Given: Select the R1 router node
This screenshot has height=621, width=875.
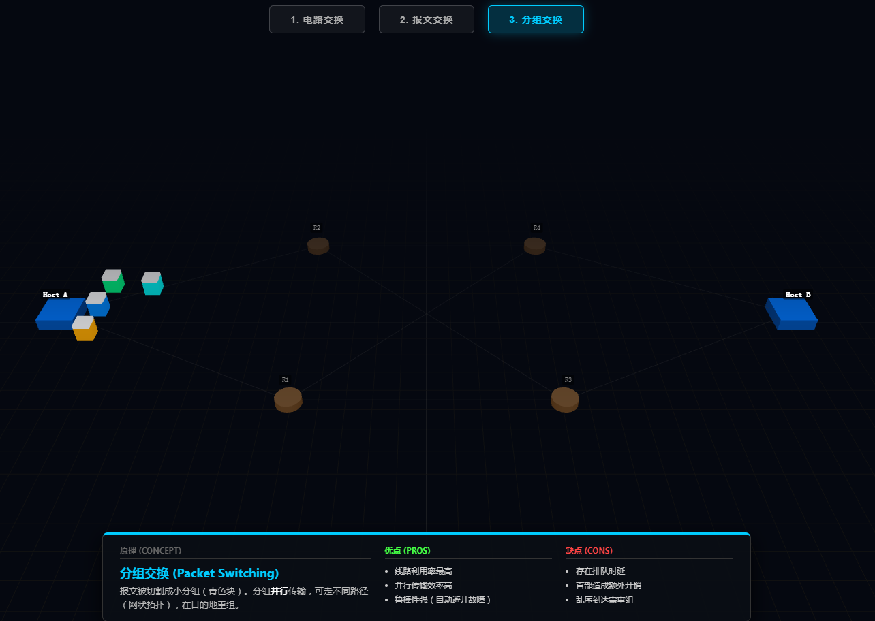Looking at the screenshot, I should tap(288, 400).
